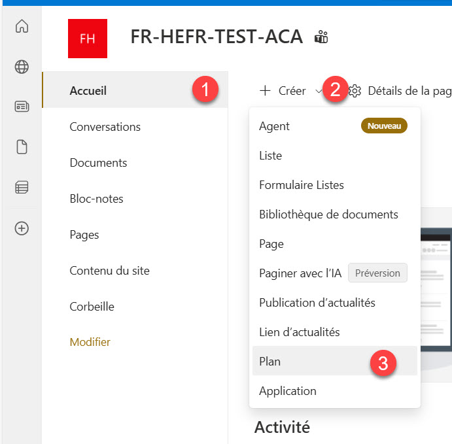
Task: Open the My lists icon in app bar
Action: click(22, 188)
